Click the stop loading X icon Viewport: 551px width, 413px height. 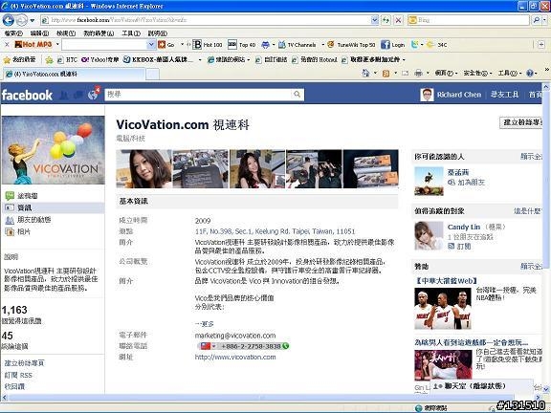click(x=398, y=20)
